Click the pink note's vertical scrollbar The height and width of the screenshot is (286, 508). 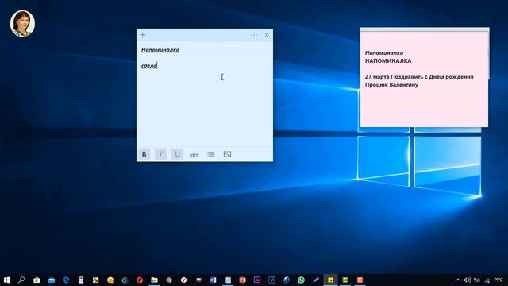coord(488,55)
